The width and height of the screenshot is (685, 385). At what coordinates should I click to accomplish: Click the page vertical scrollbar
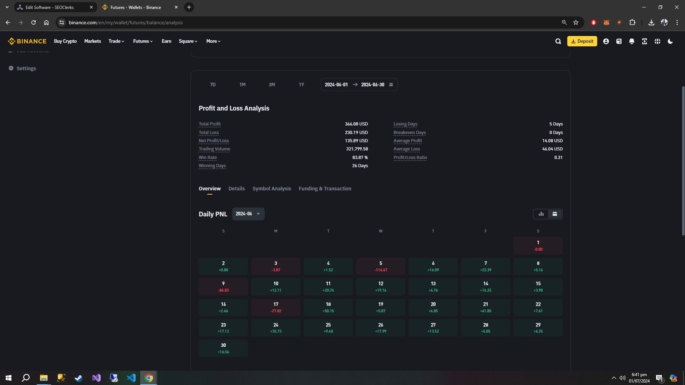(x=683, y=160)
